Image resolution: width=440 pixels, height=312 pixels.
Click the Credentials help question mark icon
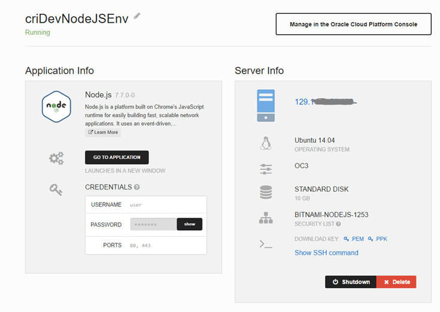pos(137,187)
